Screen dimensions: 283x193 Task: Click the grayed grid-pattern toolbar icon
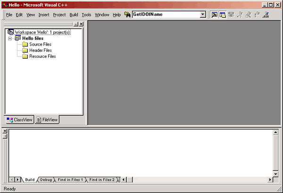tap(231, 15)
